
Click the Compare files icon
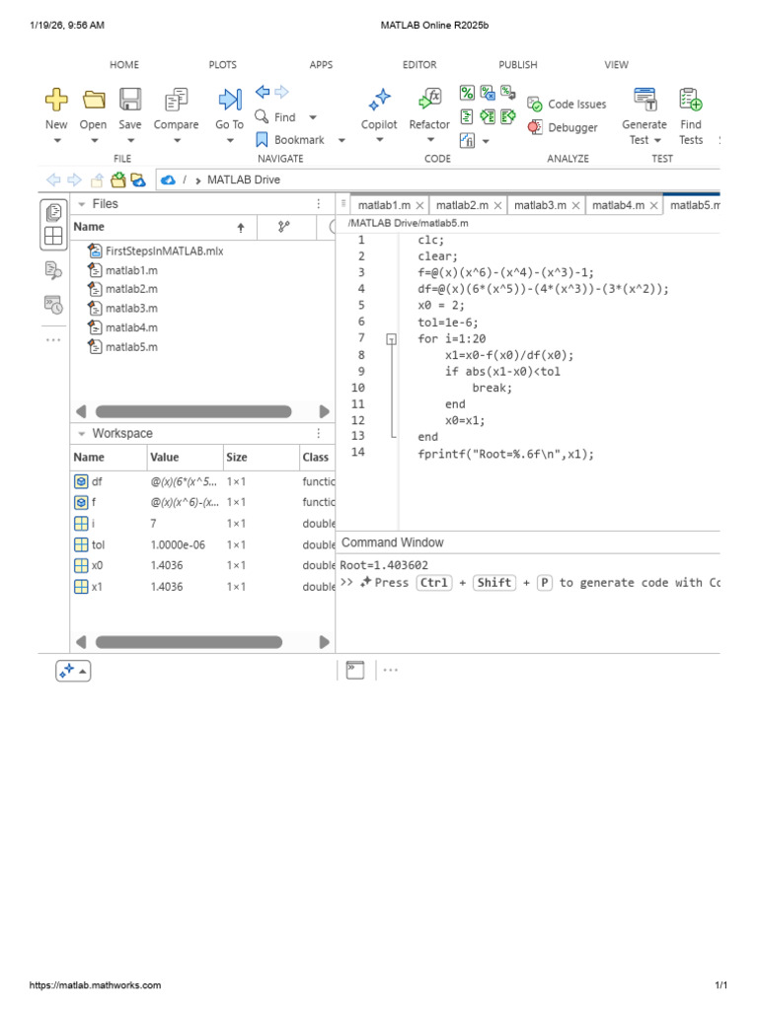176,100
